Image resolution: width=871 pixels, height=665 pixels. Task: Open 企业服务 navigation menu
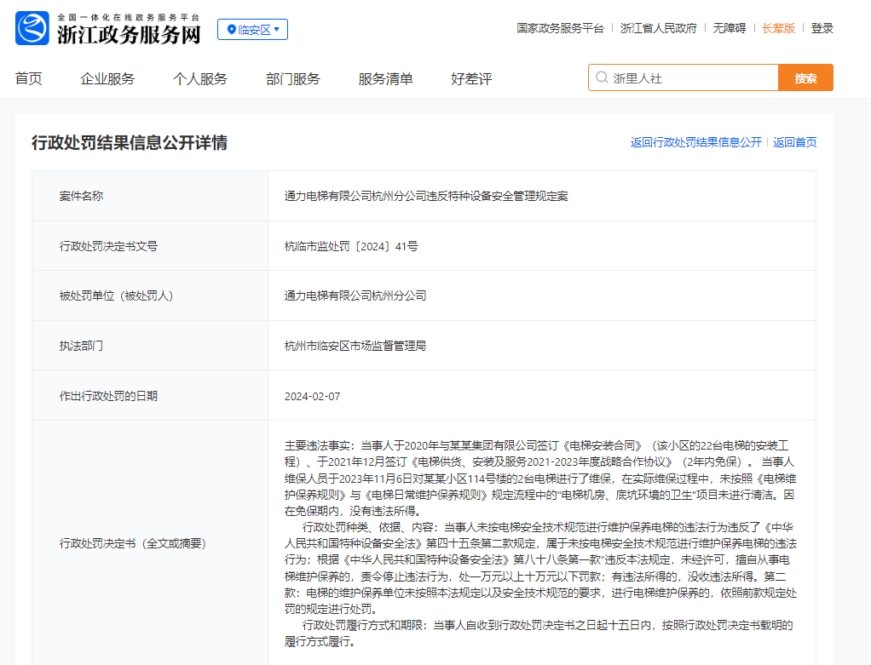point(107,79)
